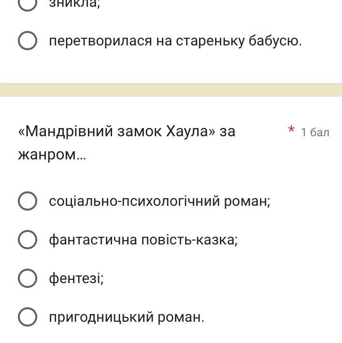Click the word «за» in the question heading

click(227, 131)
